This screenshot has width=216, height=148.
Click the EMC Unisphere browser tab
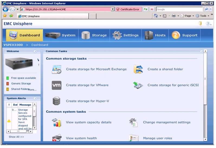53,16
